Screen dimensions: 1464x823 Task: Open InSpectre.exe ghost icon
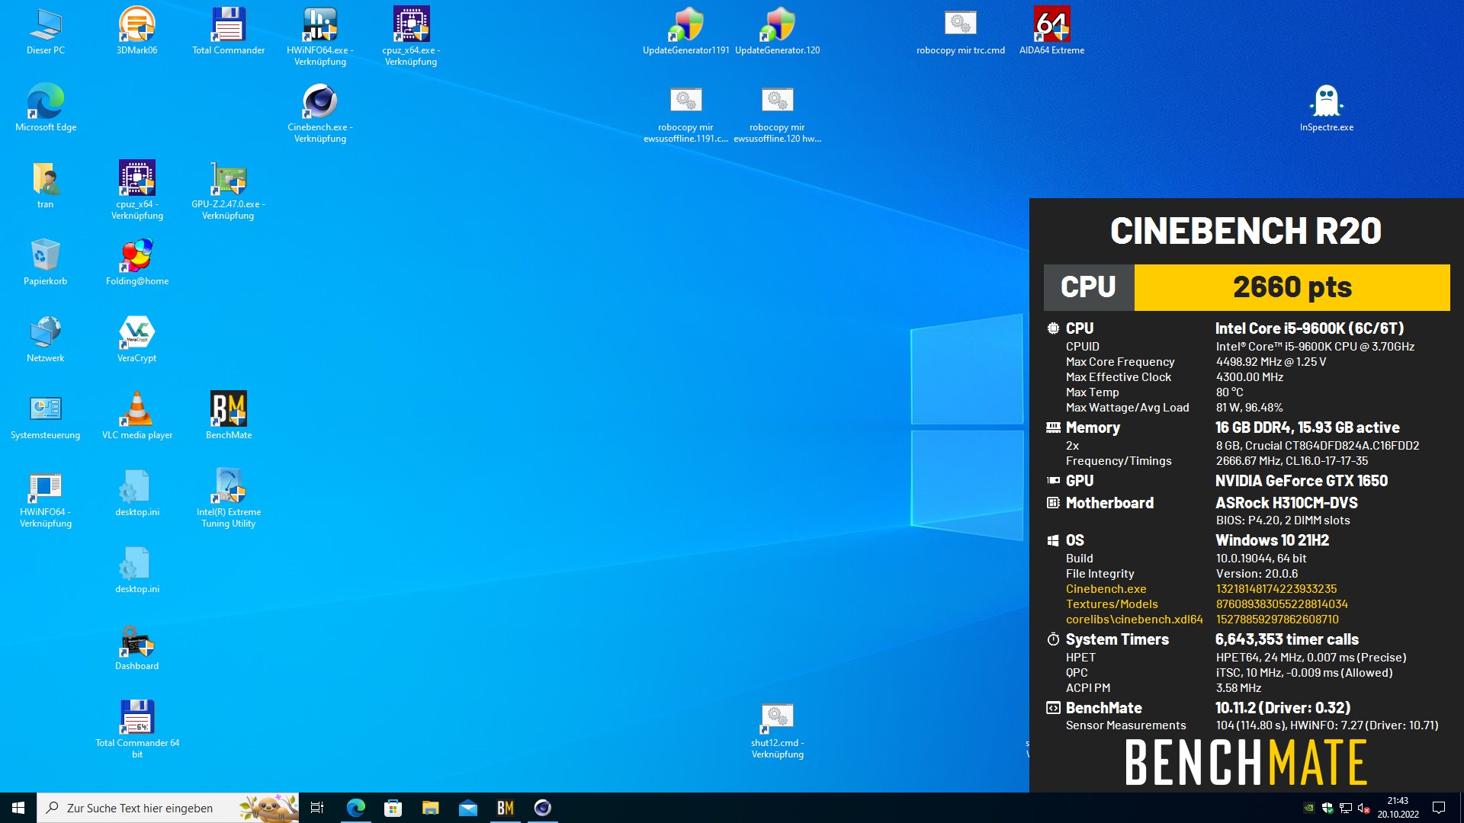point(1327,108)
